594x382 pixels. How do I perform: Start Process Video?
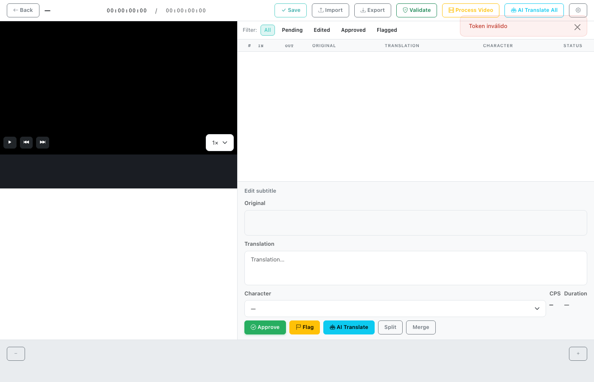click(x=471, y=10)
